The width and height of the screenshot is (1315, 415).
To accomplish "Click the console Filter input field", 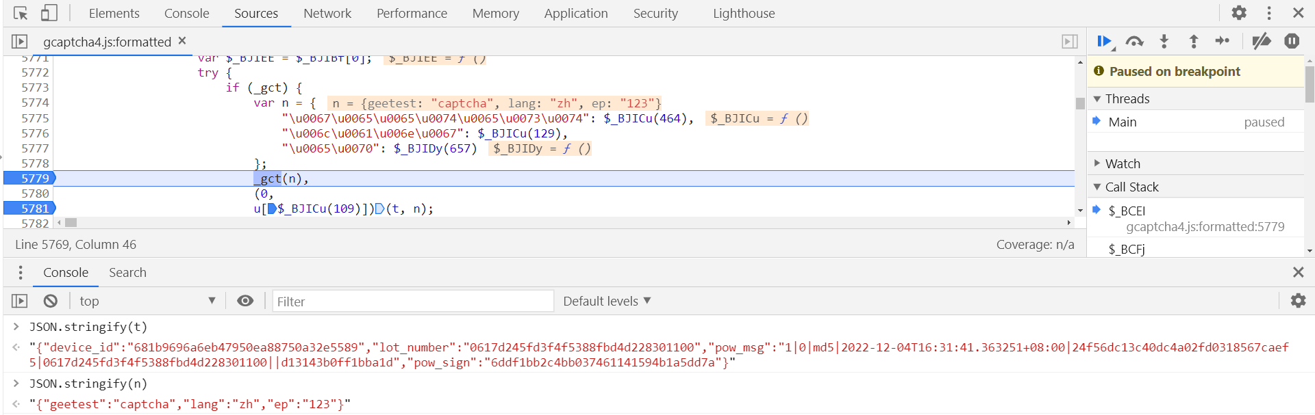I will (412, 302).
